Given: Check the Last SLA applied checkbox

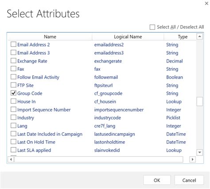Looking at the screenshot, I should pyautogui.click(x=13, y=150).
